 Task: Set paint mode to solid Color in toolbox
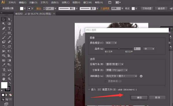[3, 95]
